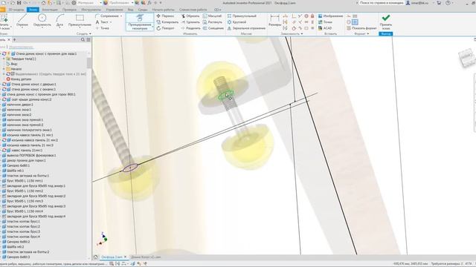Click the Сопряжение (Fillet) tool
The image size is (476, 267).
click(x=107, y=16)
